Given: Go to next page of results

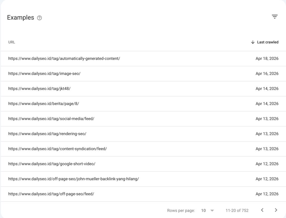Looking at the screenshot, I should [276, 210].
